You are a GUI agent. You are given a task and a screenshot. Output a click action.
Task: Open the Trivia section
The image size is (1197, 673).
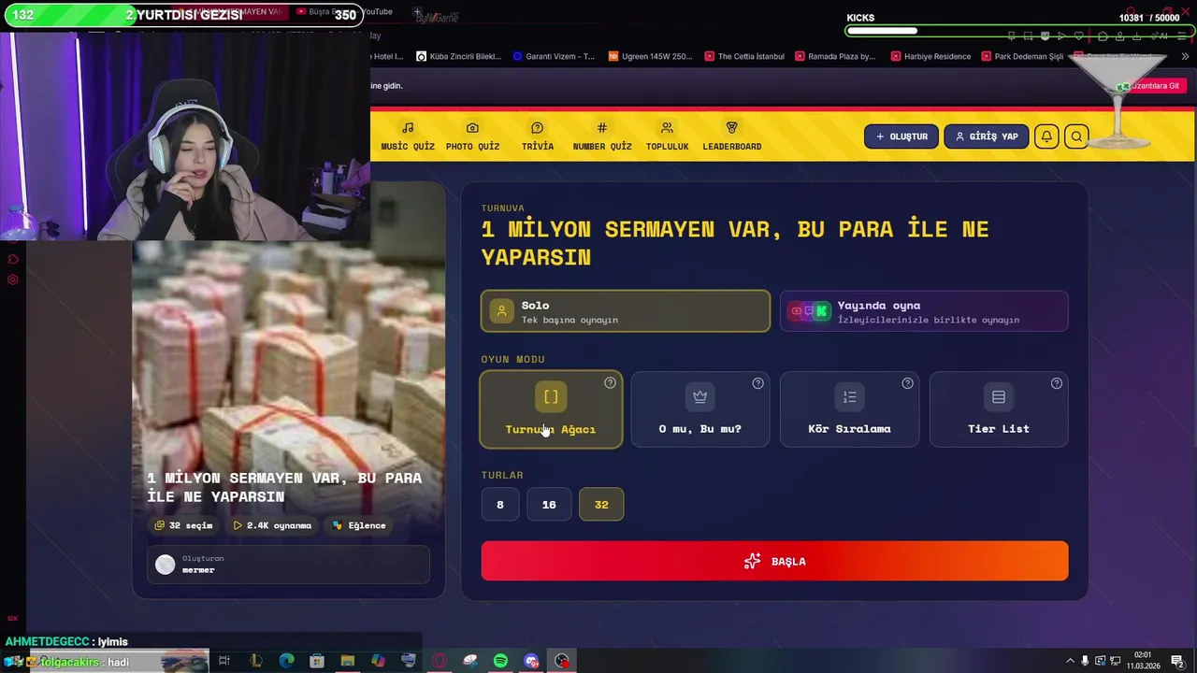pos(537,136)
